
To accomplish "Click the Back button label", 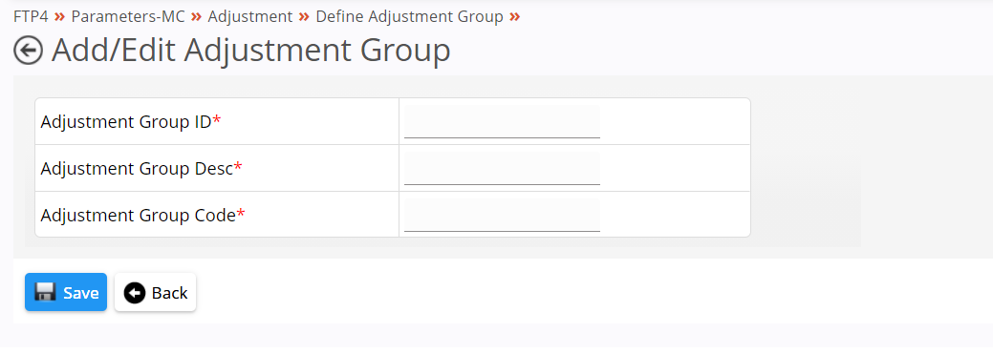I will pyautogui.click(x=170, y=293).
